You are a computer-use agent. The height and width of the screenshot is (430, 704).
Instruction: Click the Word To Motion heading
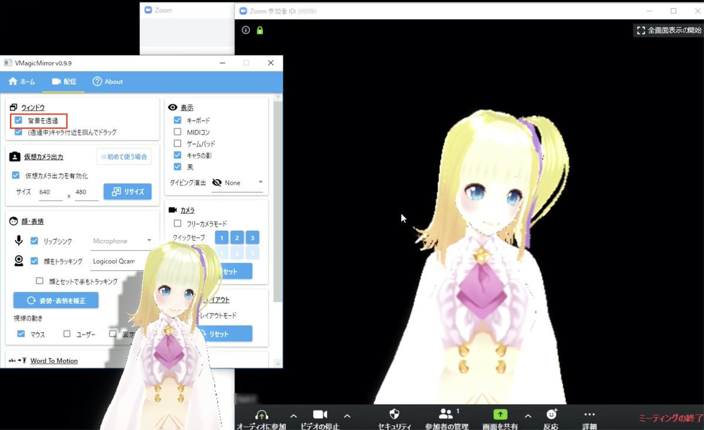point(54,361)
